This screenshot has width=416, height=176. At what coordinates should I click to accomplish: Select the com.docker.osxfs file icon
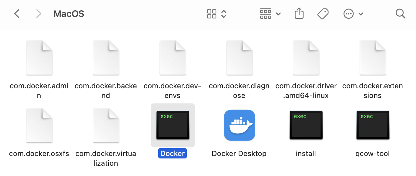[39, 125]
